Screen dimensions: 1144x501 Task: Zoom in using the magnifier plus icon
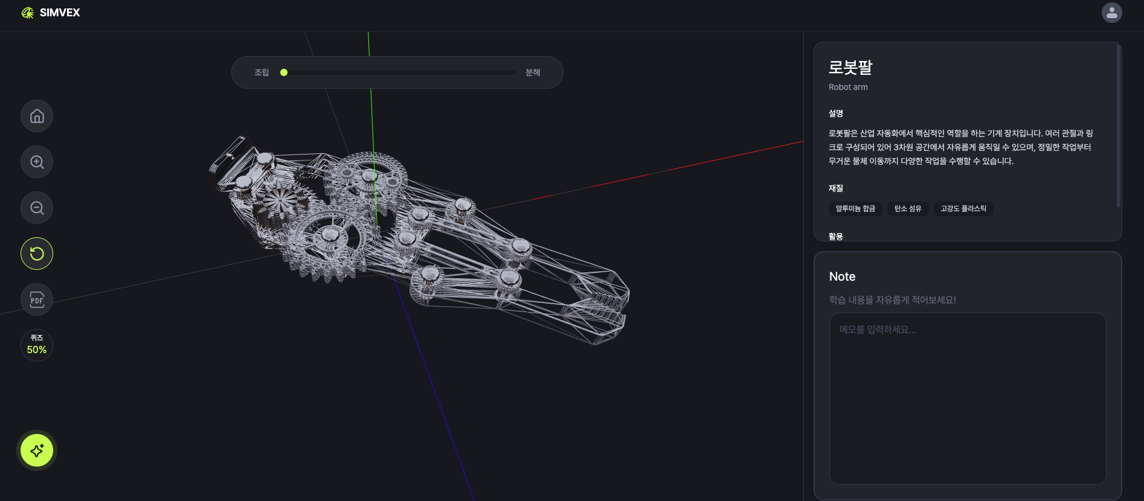click(37, 162)
